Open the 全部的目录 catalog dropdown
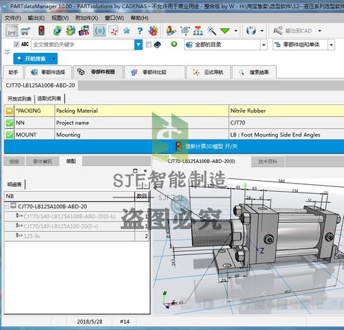The width and height of the screenshot is (344, 330). [264, 45]
